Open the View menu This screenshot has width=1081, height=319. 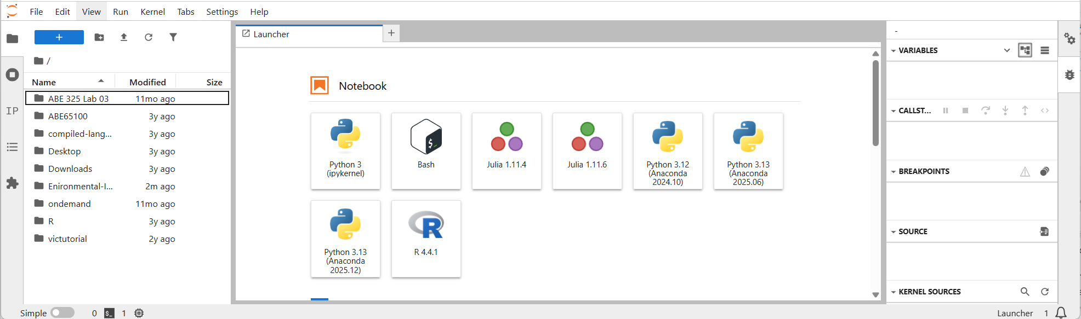92,11
